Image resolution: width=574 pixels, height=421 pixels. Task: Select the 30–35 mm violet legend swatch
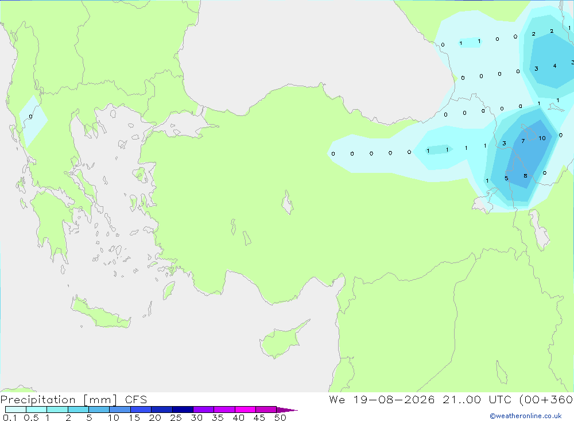[x=204, y=410]
